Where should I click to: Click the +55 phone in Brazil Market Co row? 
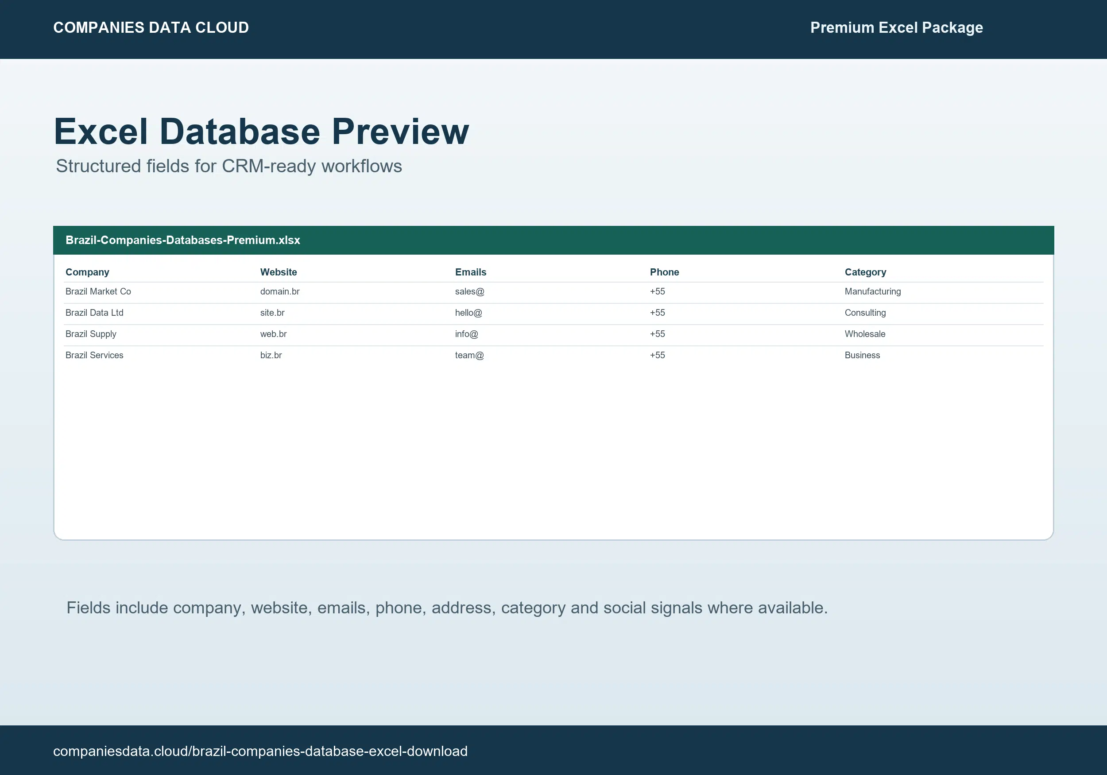pos(658,291)
